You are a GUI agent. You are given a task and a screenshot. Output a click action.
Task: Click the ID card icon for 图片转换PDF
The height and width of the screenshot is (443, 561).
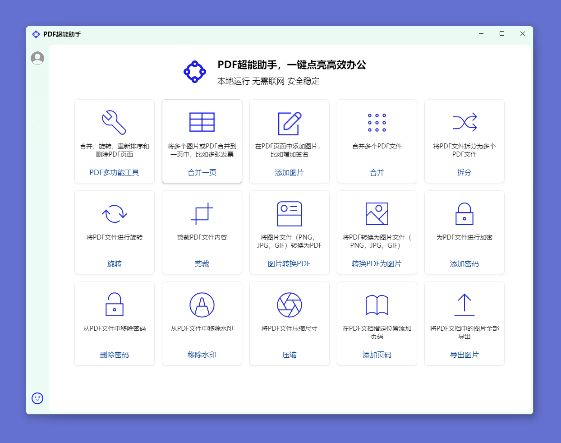tap(290, 214)
